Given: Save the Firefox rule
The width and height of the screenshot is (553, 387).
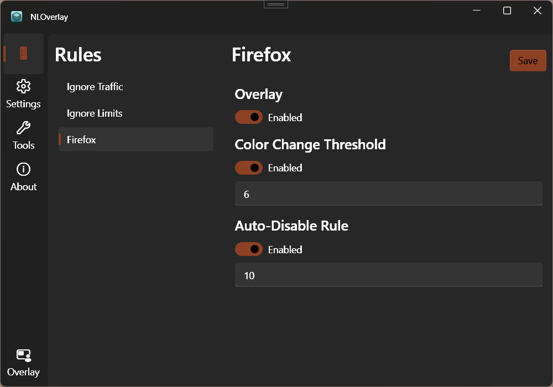Looking at the screenshot, I should 528,61.
